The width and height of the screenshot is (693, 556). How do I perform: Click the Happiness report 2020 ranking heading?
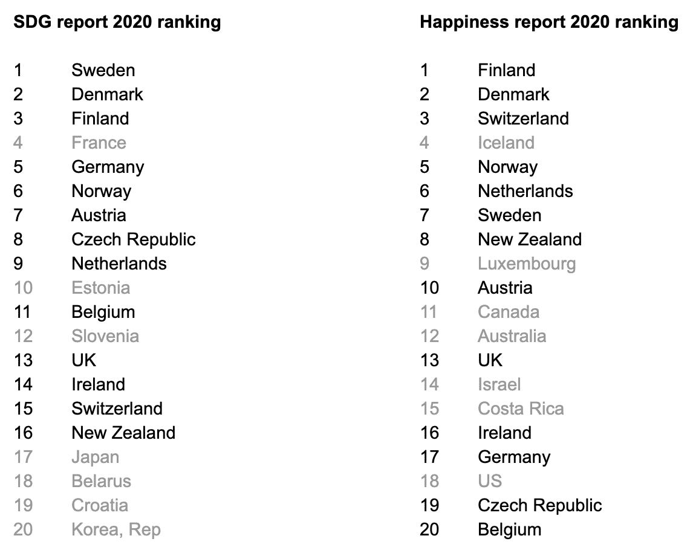(x=549, y=22)
